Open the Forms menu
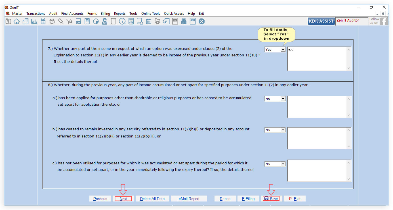Image resolution: width=393 pixels, height=210 pixels. coord(92,14)
